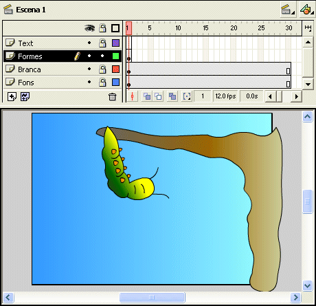
Task: Open the Edit Scene dropdown
Action: (288, 10)
